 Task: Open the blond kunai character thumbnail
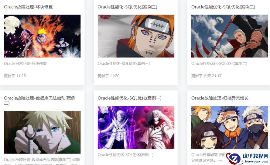(42, 132)
